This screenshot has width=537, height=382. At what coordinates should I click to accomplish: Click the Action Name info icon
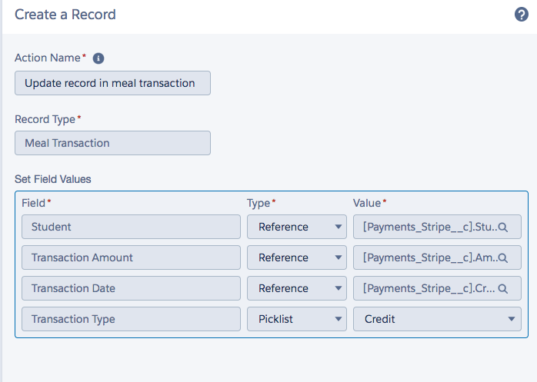(x=98, y=58)
